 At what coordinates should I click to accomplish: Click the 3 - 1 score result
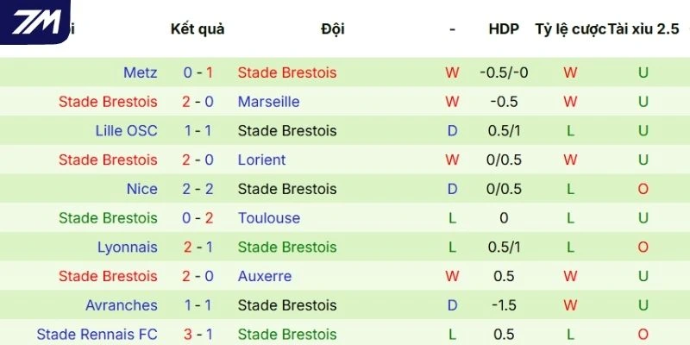(200, 335)
